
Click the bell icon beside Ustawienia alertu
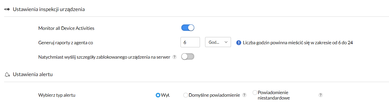click(7, 75)
